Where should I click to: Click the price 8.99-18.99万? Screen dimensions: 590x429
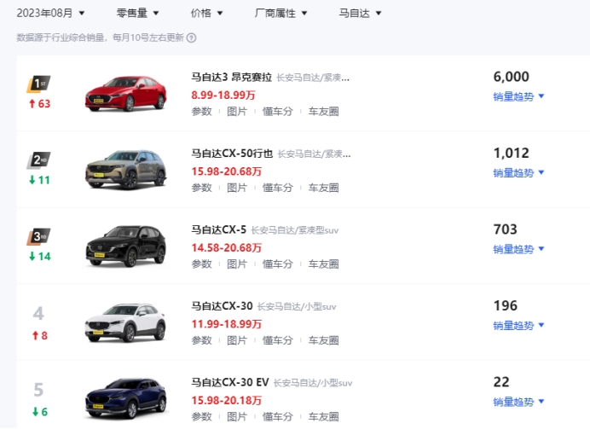[223, 95]
